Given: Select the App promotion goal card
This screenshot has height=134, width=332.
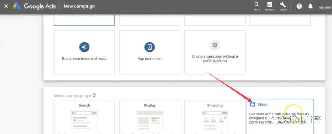Looking at the screenshot, I should click(149, 52).
